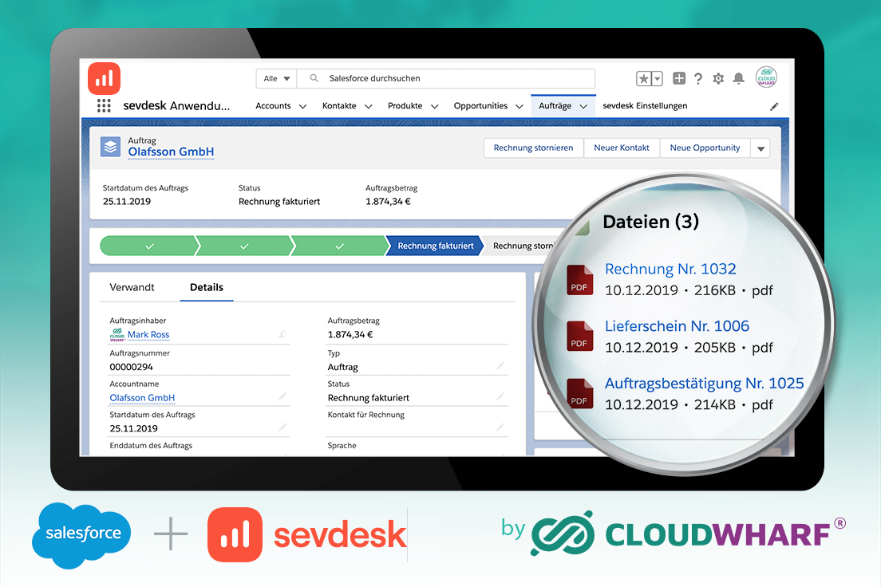Edit the Status field pencil icon
Image resolution: width=881 pixels, height=587 pixels.
point(500,397)
